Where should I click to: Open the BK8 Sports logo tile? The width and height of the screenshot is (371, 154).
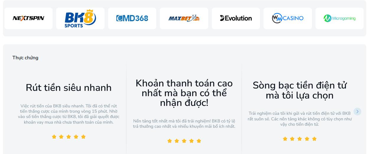tap(80, 18)
